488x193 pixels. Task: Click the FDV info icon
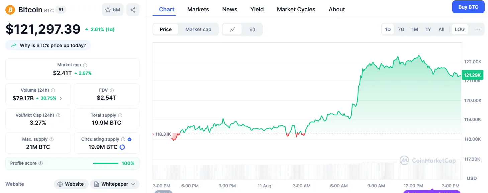click(112, 90)
